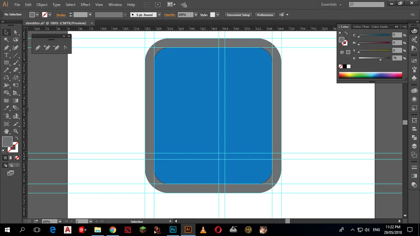Select the Zoom tool
Image resolution: width=420 pixels, height=236 pixels.
point(16,131)
